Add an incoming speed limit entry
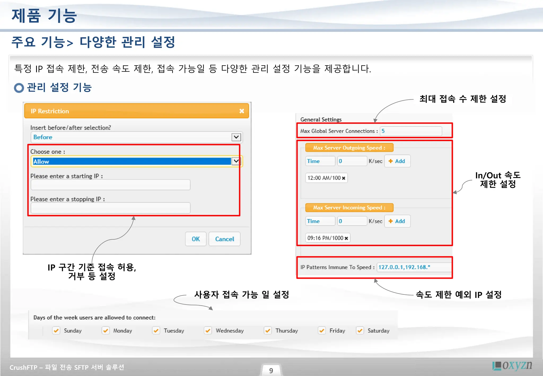This screenshot has height=376, width=543. click(397, 221)
